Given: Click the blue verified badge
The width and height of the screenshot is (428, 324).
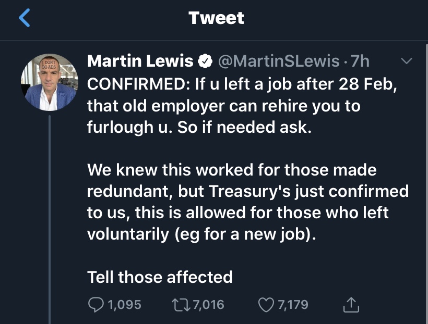Looking at the screenshot, I should 205,61.
